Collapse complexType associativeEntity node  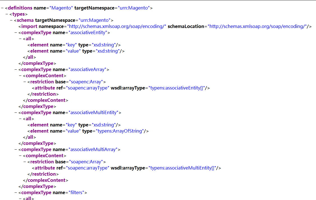pos(16,33)
